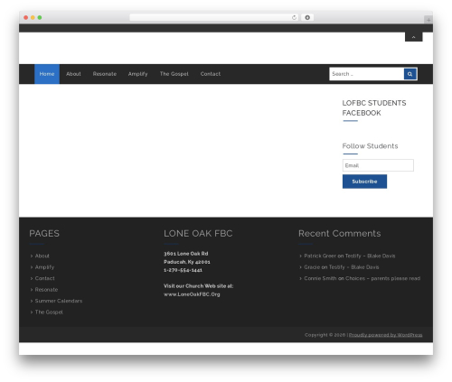
Task: Click the PAGES footer heading
Action: click(x=44, y=234)
